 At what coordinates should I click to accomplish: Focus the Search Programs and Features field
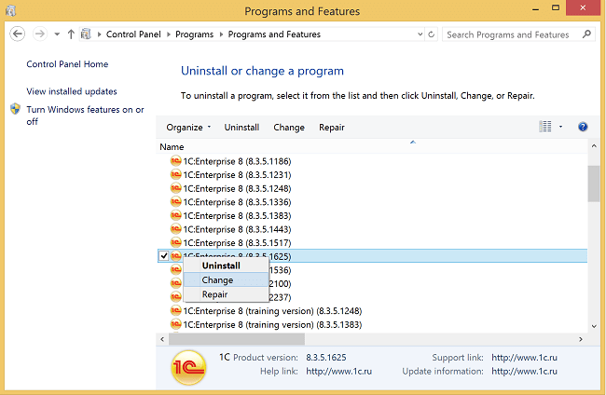tap(518, 34)
